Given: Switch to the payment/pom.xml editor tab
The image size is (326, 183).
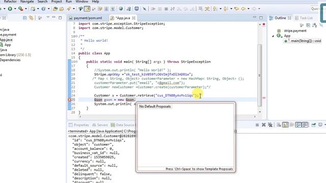Looking at the screenshot, I should pyautogui.click(x=88, y=18).
